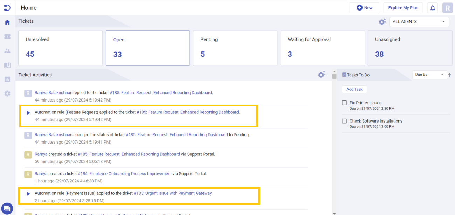Launch the chat widget at bottom left
Viewport: 455px width, 215px height.
pos(7,208)
